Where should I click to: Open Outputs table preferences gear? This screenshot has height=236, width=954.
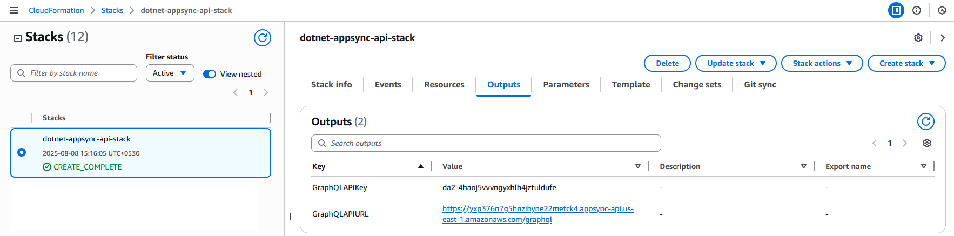click(x=927, y=143)
